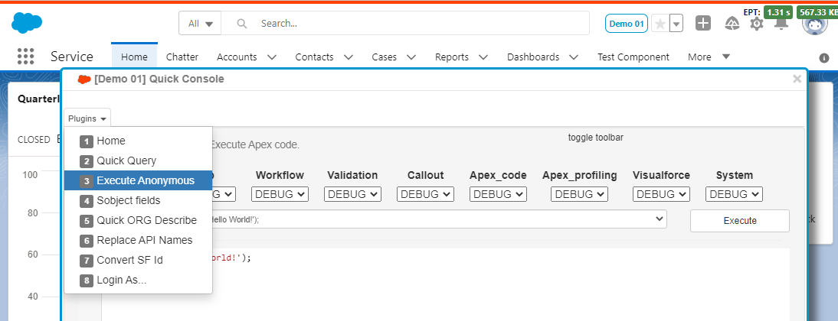Select Login As... plugin

(x=139, y=280)
